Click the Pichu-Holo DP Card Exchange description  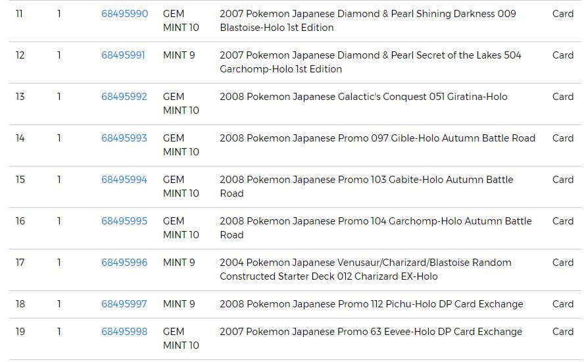371,304
